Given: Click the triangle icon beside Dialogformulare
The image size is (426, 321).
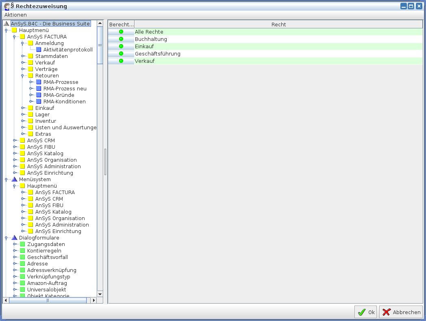Looking at the screenshot, I should click(x=14, y=238).
